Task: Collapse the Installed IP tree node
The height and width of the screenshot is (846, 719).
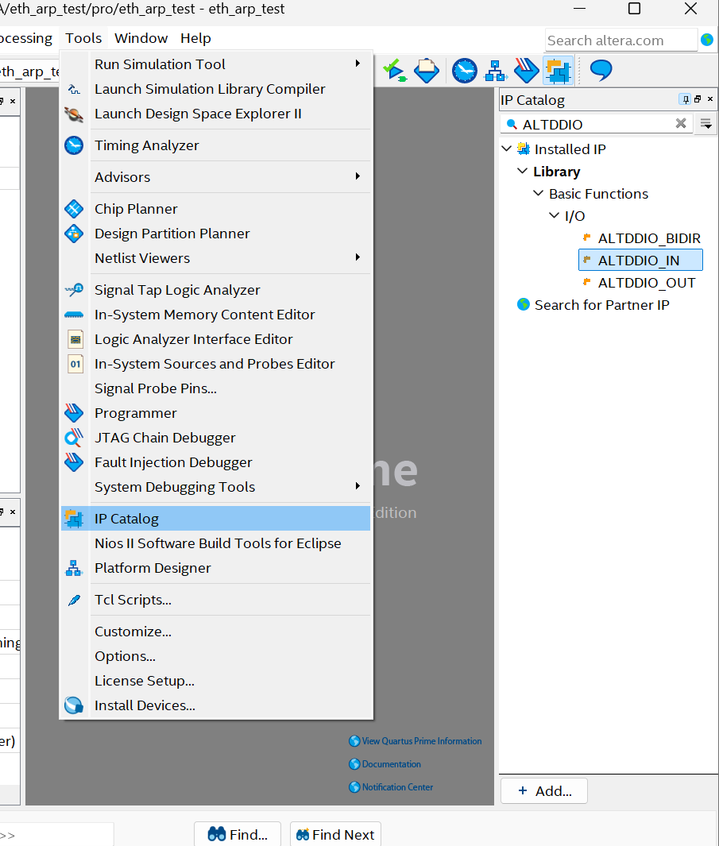Action: click(506, 149)
